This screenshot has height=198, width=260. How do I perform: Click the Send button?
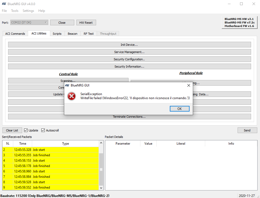tap(247, 130)
